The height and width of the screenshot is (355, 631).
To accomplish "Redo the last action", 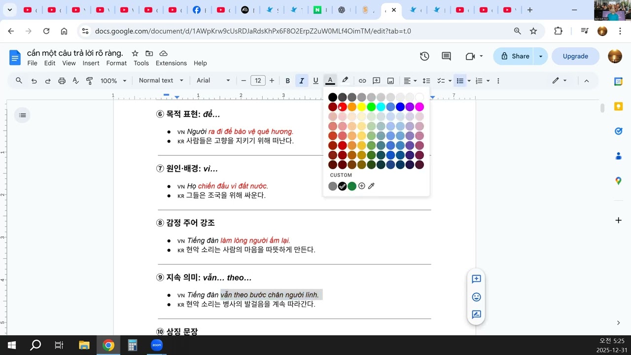I will 48,81.
